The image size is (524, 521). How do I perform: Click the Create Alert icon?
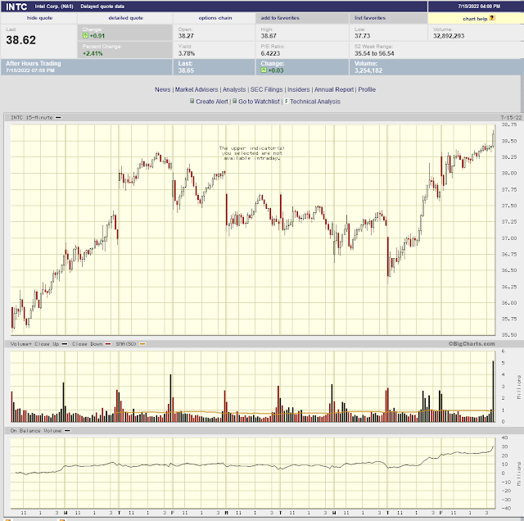tap(192, 101)
